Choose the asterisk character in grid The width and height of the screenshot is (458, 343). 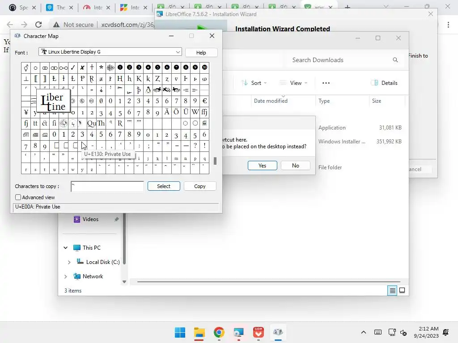(101, 68)
